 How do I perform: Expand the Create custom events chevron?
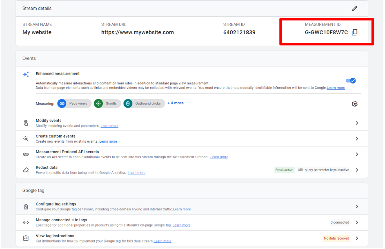coord(357,139)
